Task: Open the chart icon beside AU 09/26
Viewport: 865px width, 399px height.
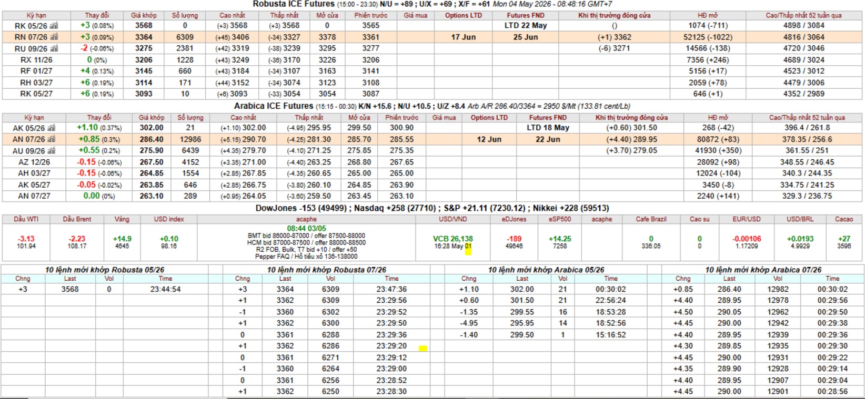Action: (52, 150)
